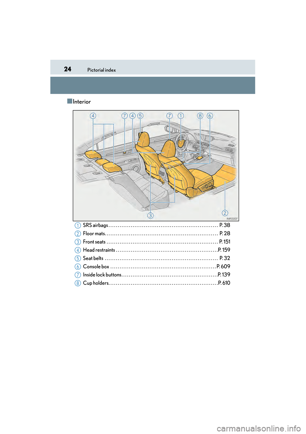This screenshot has height=434, width=306.
Task: Open page reference P. 28
Action: [x=225, y=234]
